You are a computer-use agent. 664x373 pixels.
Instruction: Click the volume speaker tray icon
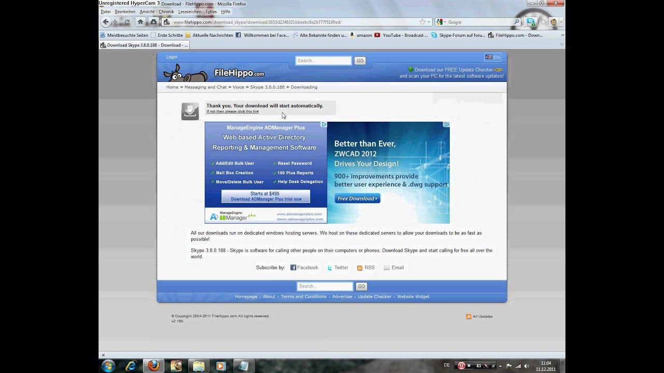pyautogui.click(x=527, y=366)
